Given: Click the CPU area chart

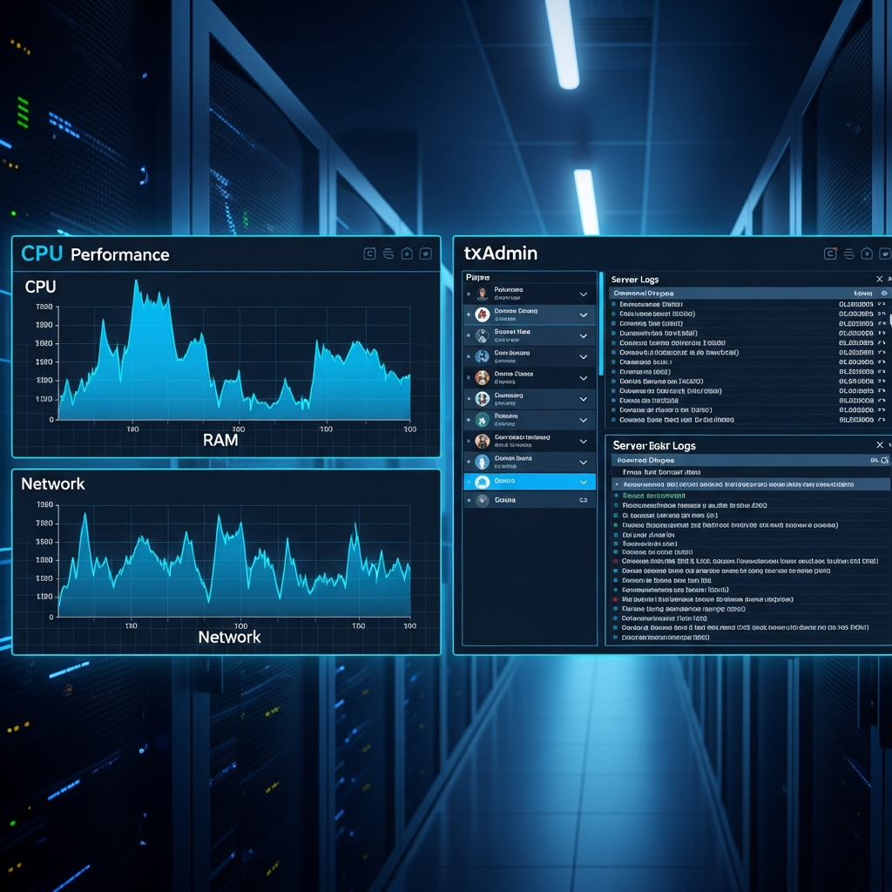Looking at the screenshot, I should 234,351.
